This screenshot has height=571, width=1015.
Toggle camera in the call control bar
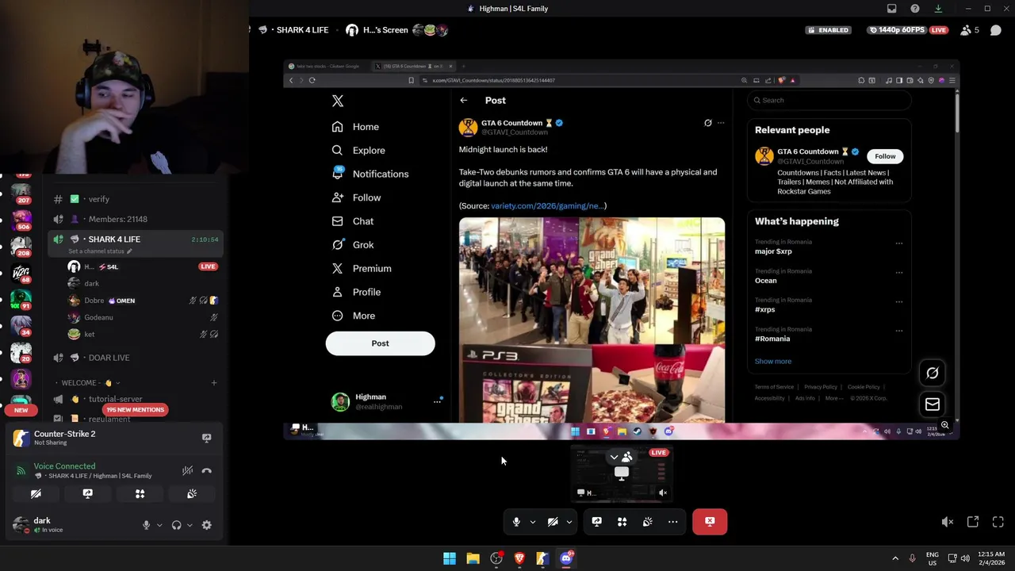[x=553, y=522]
